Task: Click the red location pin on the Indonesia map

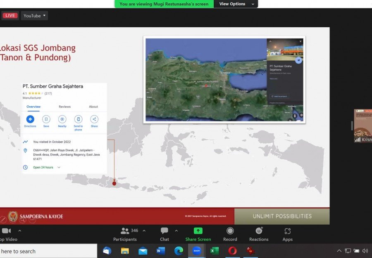Action: (114, 183)
